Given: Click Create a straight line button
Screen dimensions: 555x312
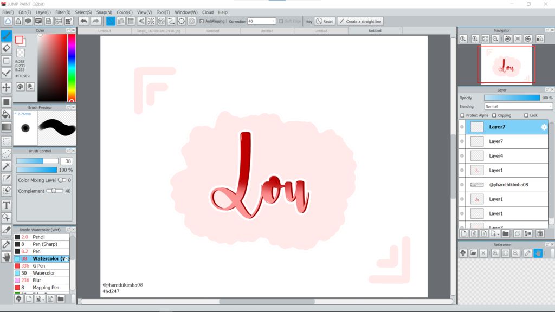Looking at the screenshot, I should (360, 21).
